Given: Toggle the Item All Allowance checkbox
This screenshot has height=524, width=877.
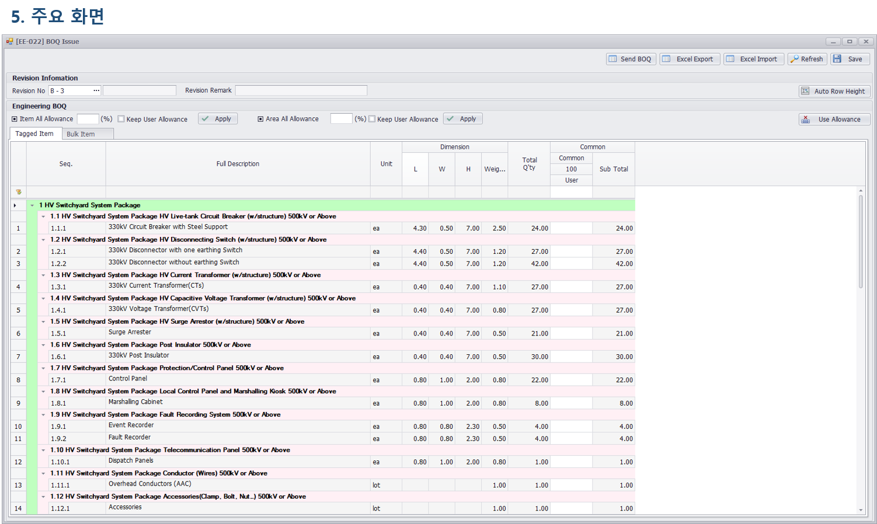Looking at the screenshot, I should pyautogui.click(x=15, y=119).
